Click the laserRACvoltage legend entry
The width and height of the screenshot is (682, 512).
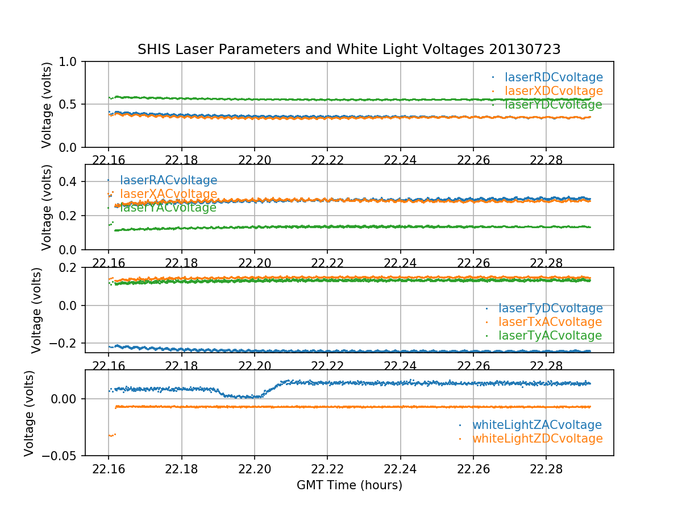168,180
